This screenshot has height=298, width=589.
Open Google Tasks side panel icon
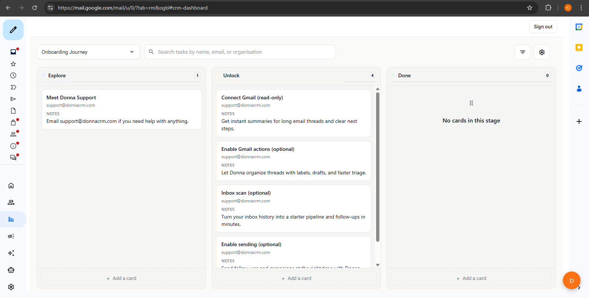579,68
